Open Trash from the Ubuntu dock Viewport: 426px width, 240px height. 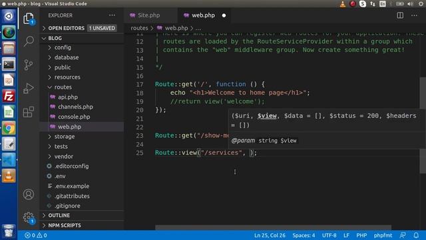pos(9,232)
